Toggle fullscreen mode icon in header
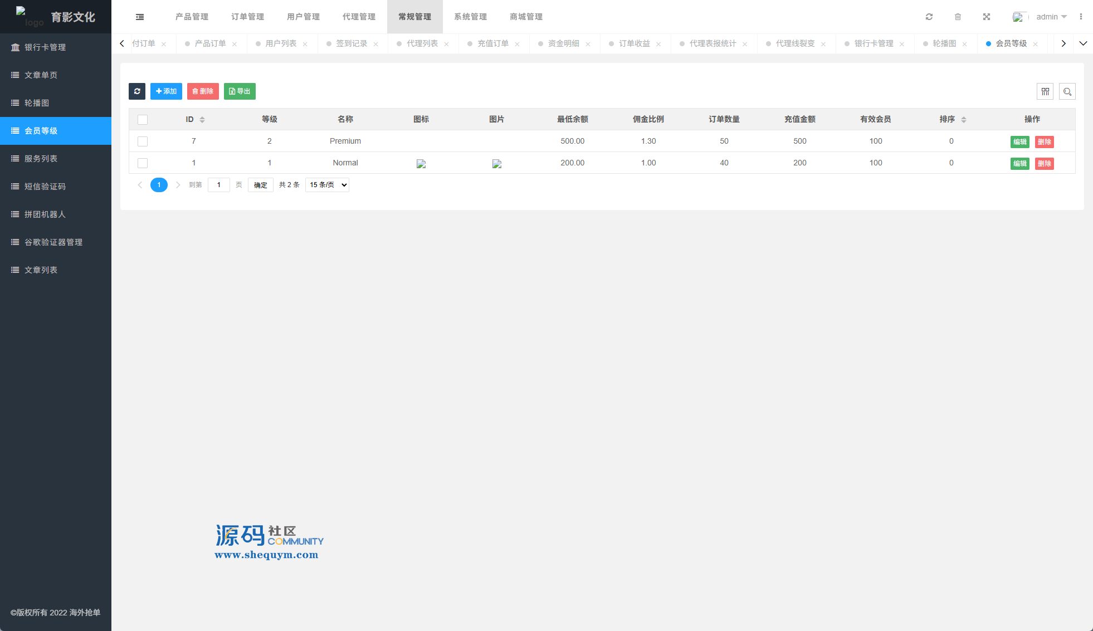Viewport: 1093px width, 631px height. click(987, 17)
